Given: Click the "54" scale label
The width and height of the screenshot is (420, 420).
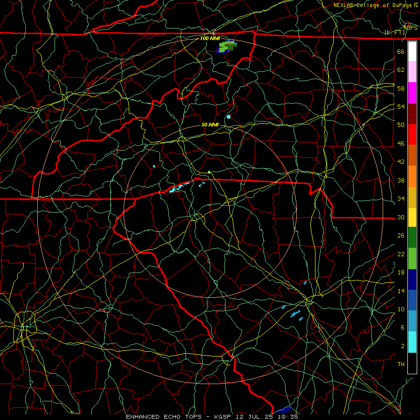Looking at the screenshot, I should pos(401,106).
